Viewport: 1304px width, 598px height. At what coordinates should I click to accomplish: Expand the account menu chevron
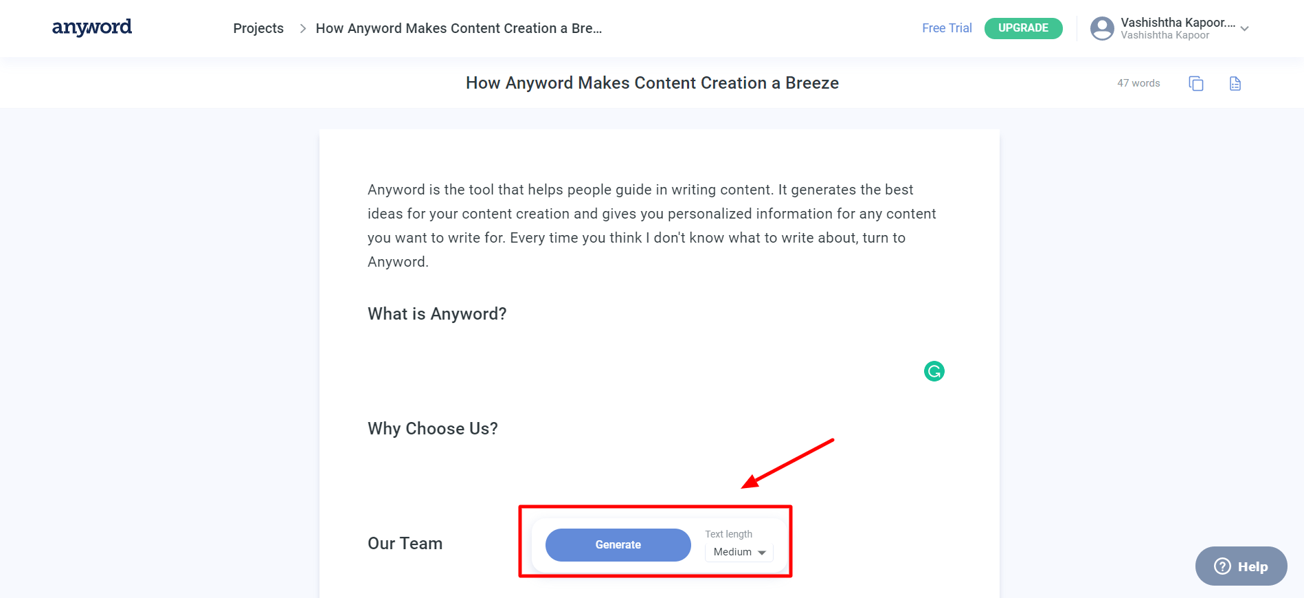(x=1244, y=29)
